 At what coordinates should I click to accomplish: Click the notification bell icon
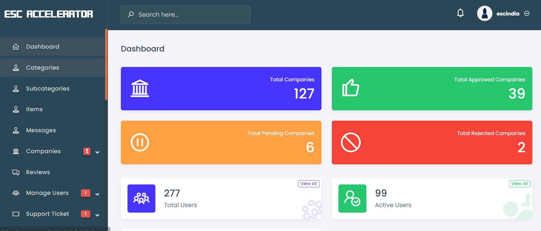click(x=460, y=13)
